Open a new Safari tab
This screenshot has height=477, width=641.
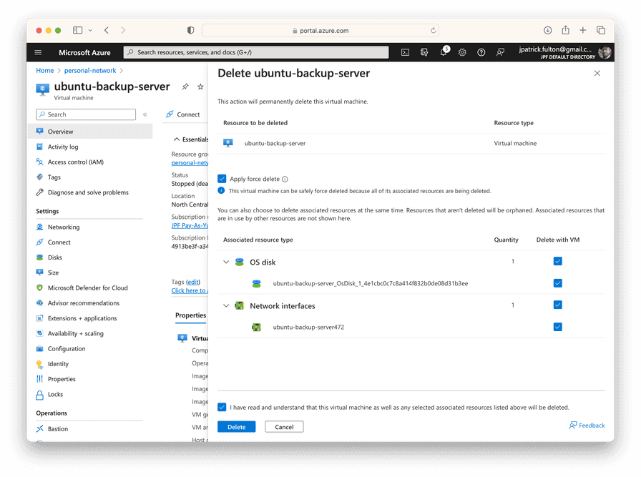[x=583, y=30]
